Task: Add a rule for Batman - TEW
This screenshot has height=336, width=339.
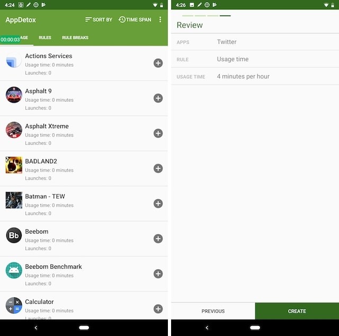Action: (x=158, y=204)
